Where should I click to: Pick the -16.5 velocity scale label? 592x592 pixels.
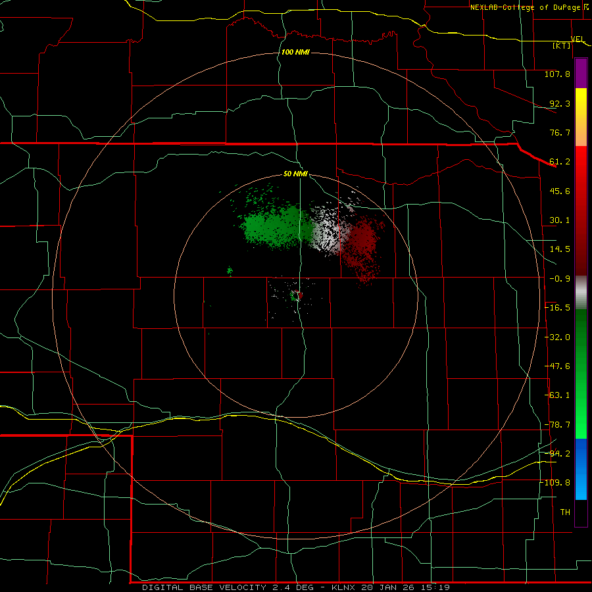point(557,308)
